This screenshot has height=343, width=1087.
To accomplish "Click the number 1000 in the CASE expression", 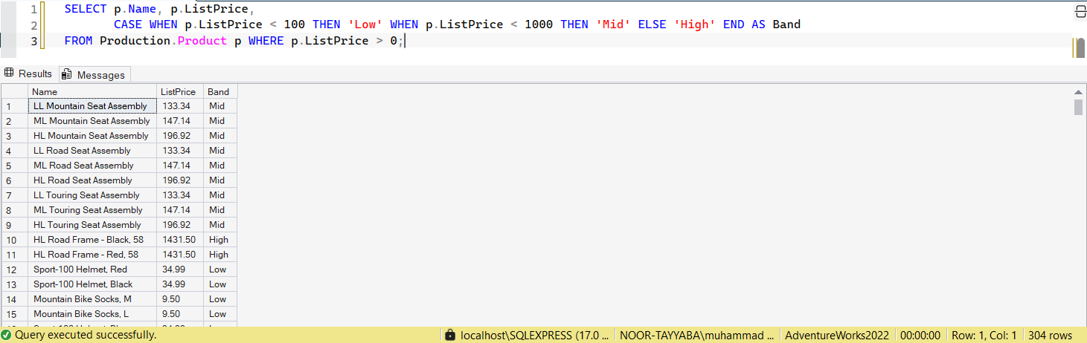I will [539, 25].
